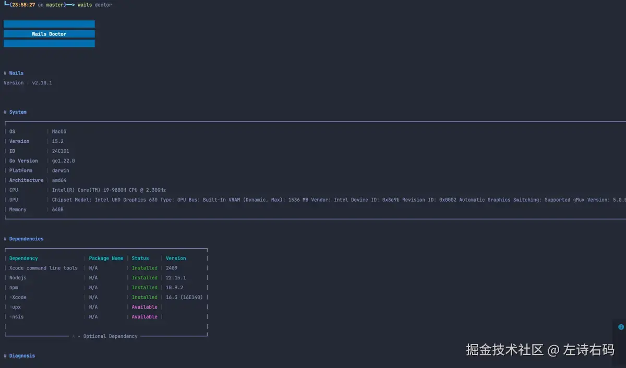Select the 'MacOS' value
This screenshot has width=626, height=368.
click(59, 132)
